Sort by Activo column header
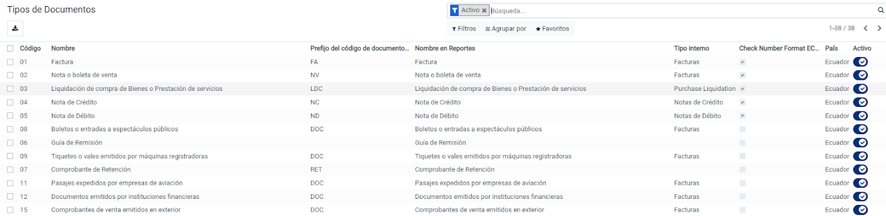Image resolution: width=886 pixels, height=216 pixels. pos(862,48)
